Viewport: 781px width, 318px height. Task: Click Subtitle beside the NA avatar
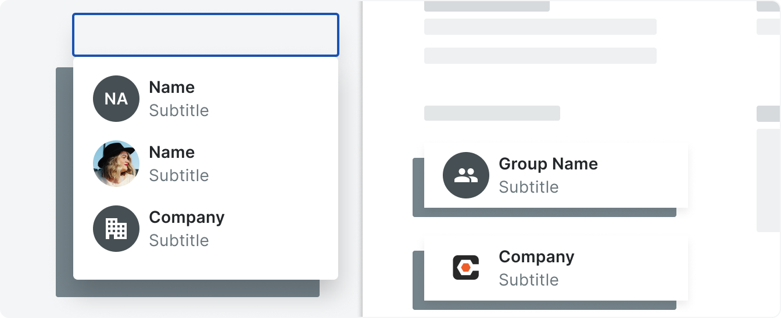pyautogui.click(x=178, y=111)
